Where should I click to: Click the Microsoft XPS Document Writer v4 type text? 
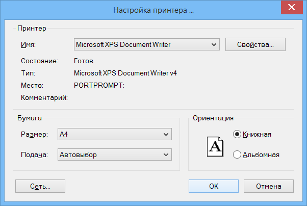coord(125,73)
